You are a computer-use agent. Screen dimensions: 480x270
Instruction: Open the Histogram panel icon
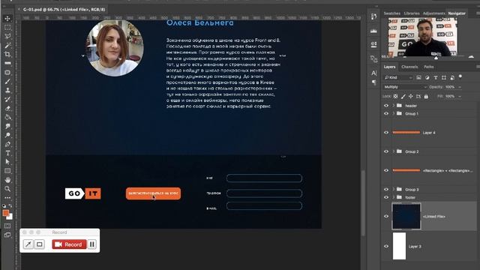coord(373,31)
